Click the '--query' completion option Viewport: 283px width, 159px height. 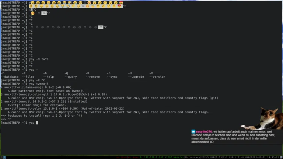71,77
